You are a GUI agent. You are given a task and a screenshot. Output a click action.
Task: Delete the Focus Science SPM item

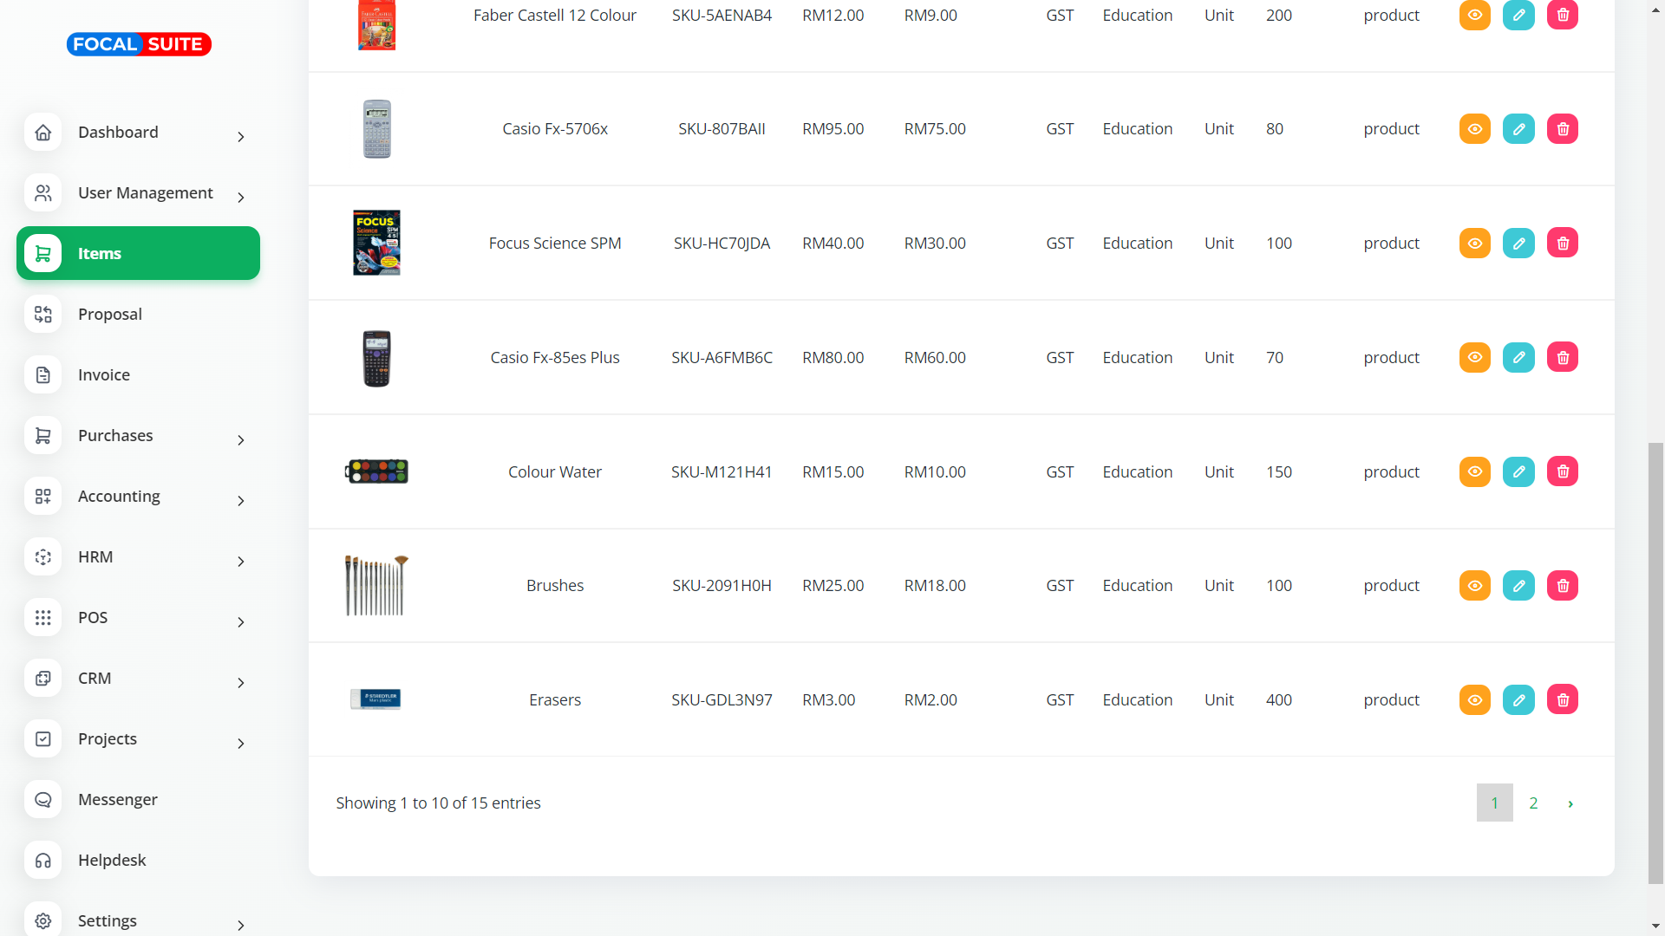click(1563, 244)
